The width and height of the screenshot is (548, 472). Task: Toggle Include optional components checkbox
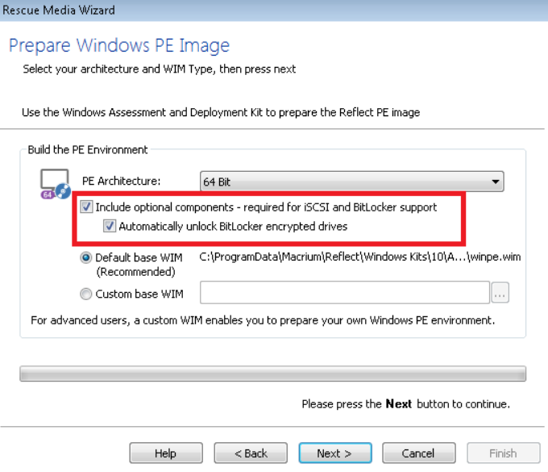click(87, 207)
